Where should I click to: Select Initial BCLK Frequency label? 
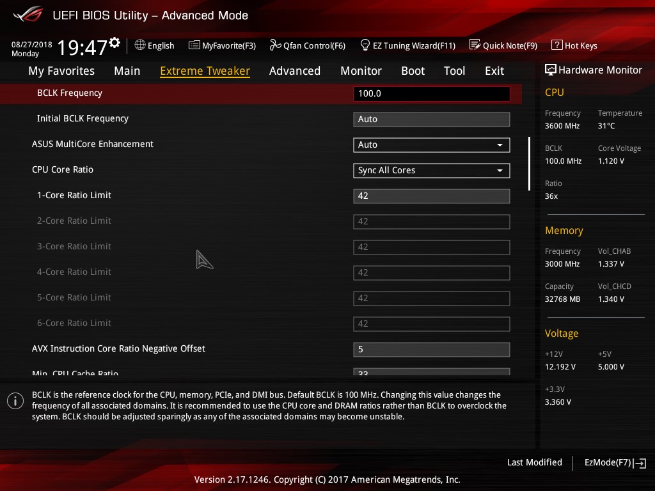[x=83, y=118]
